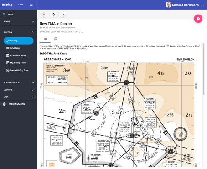The height and width of the screenshot is (169, 207).
Task: Click the refresh icon in toolbar
Action: 53,15
